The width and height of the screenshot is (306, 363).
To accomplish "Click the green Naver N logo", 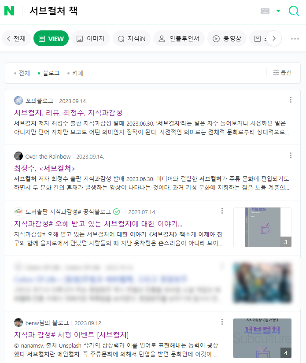I will pyautogui.click(x=9, y=11).
